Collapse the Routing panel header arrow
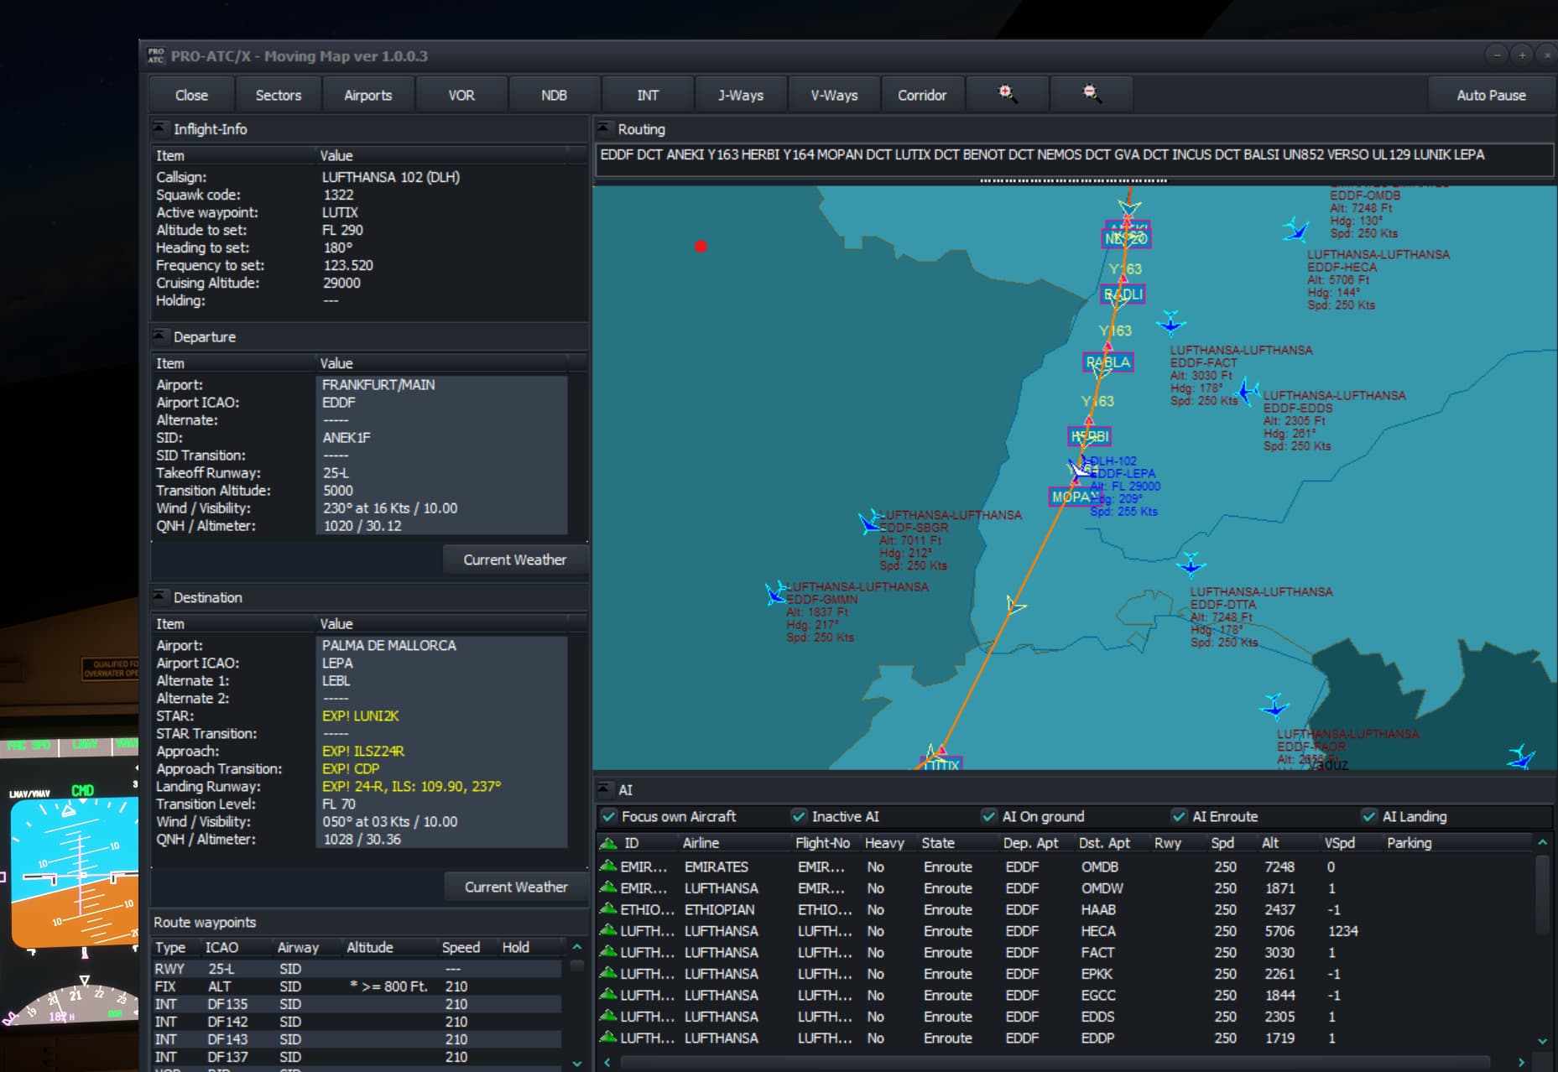The image size is (1558, 1072). coord(605,127)
